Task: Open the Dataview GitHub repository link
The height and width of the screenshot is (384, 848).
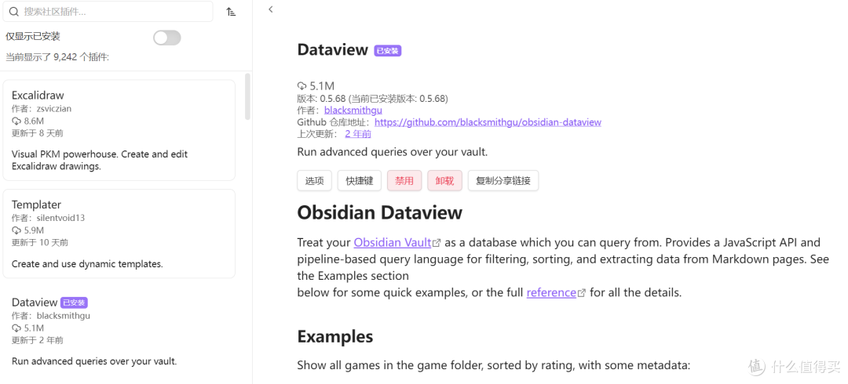Action: click(x=488, y=122)
